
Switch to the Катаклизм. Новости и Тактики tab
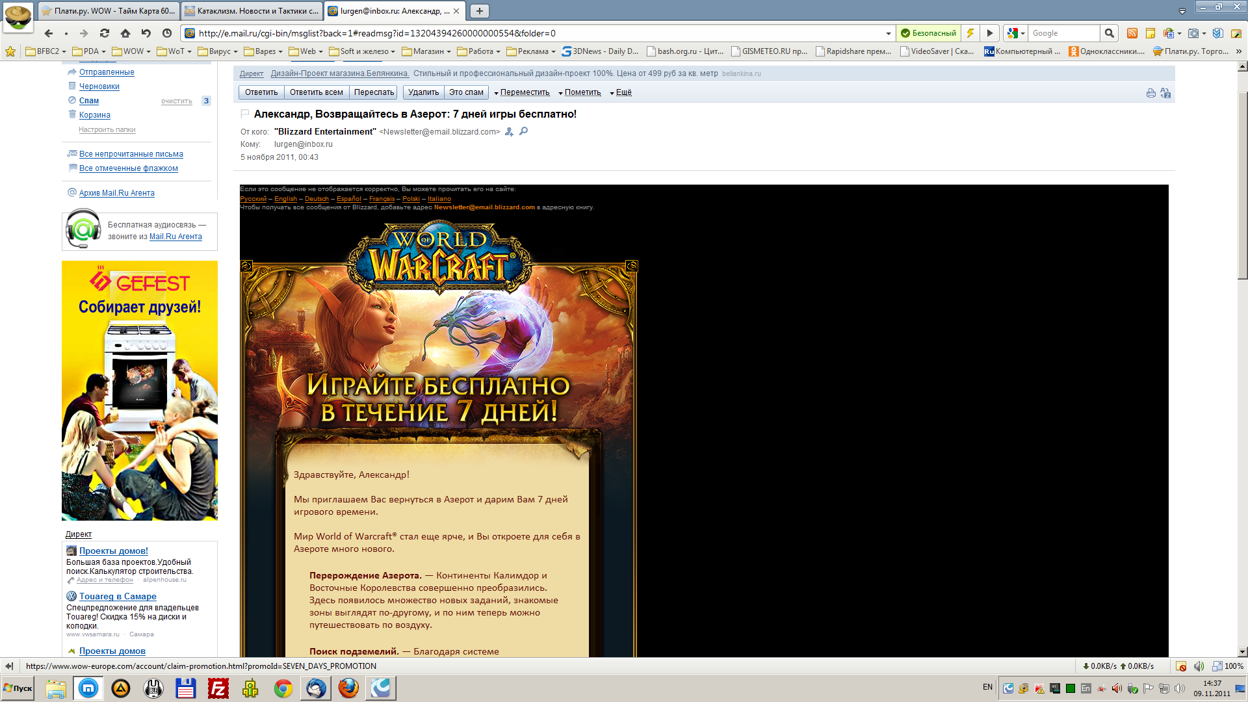(x=252, y=11)
